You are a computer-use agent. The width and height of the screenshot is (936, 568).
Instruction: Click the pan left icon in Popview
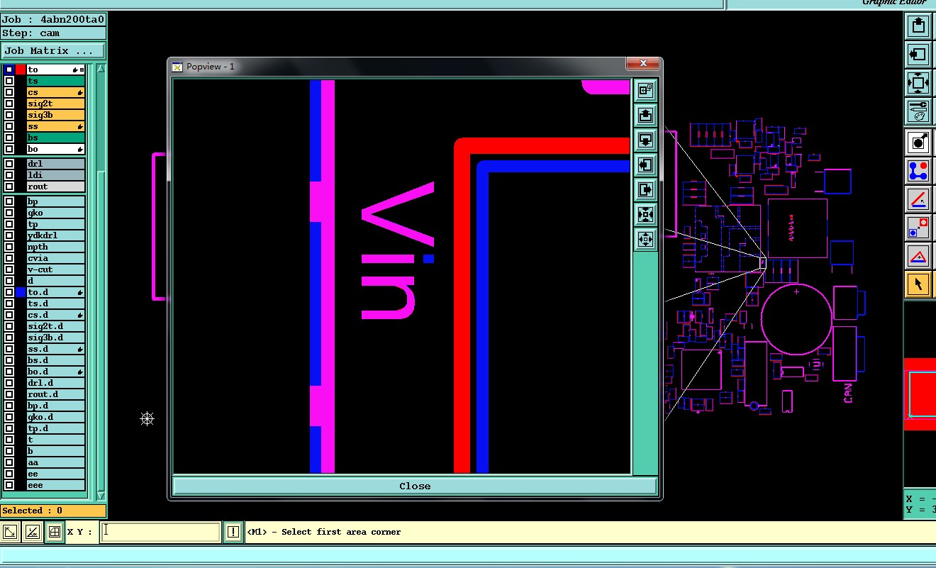click(645, 165)
